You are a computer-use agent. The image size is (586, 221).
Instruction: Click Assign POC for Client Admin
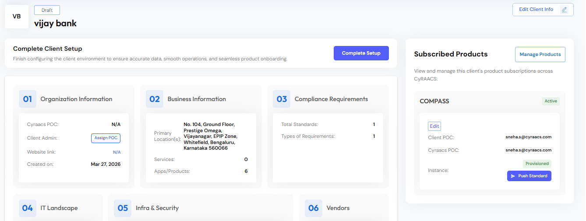pos(106,138)
